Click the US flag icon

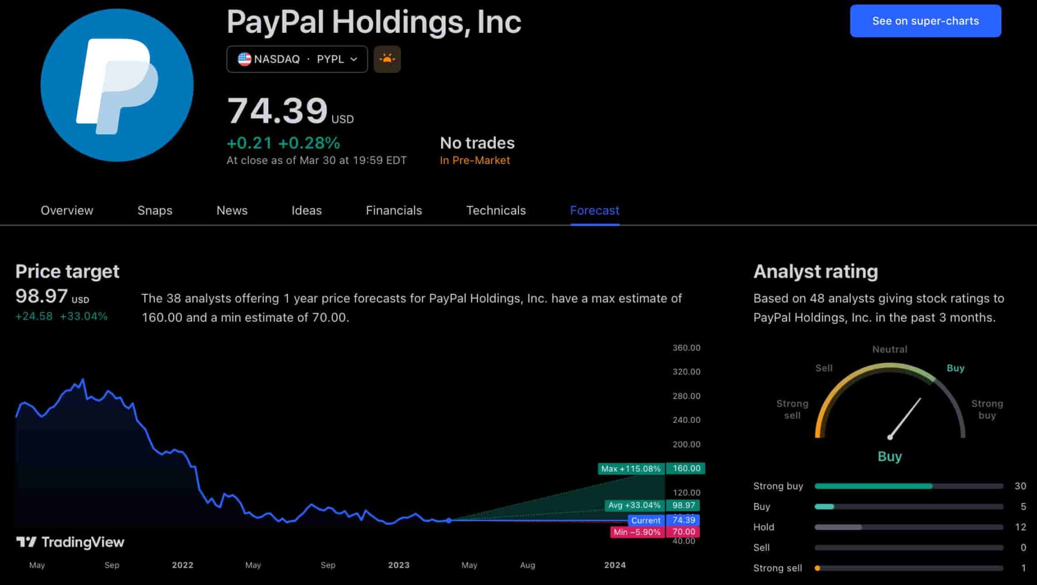(x=245, y=59)
